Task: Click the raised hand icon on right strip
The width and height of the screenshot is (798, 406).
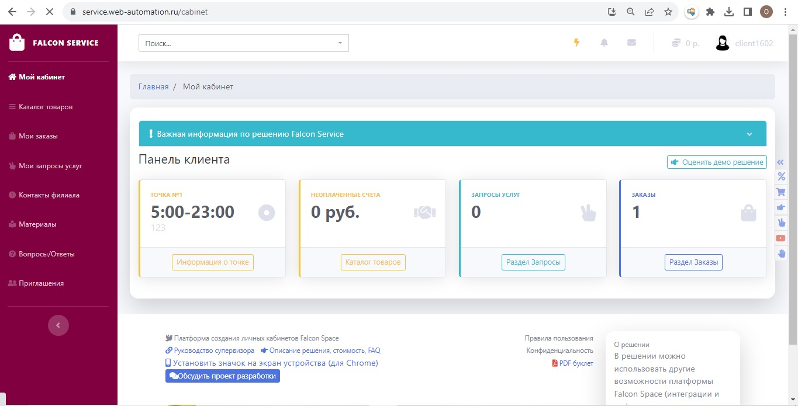Action: [781, 254]
